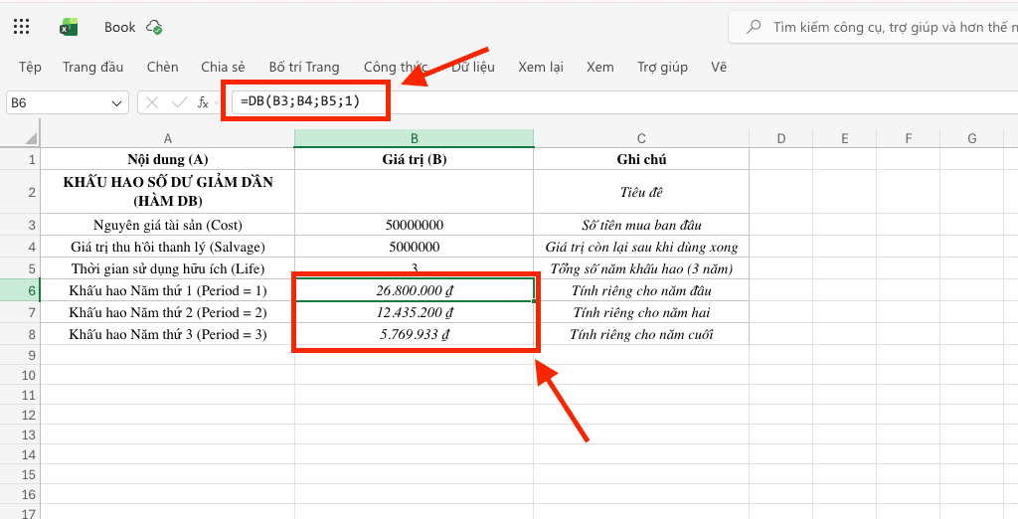The width and height of the screenshot is (1018, 519).
Task: Click 'Thời gian sử dụng hữu ích (Life)' cell
Action: coord(167,268)
